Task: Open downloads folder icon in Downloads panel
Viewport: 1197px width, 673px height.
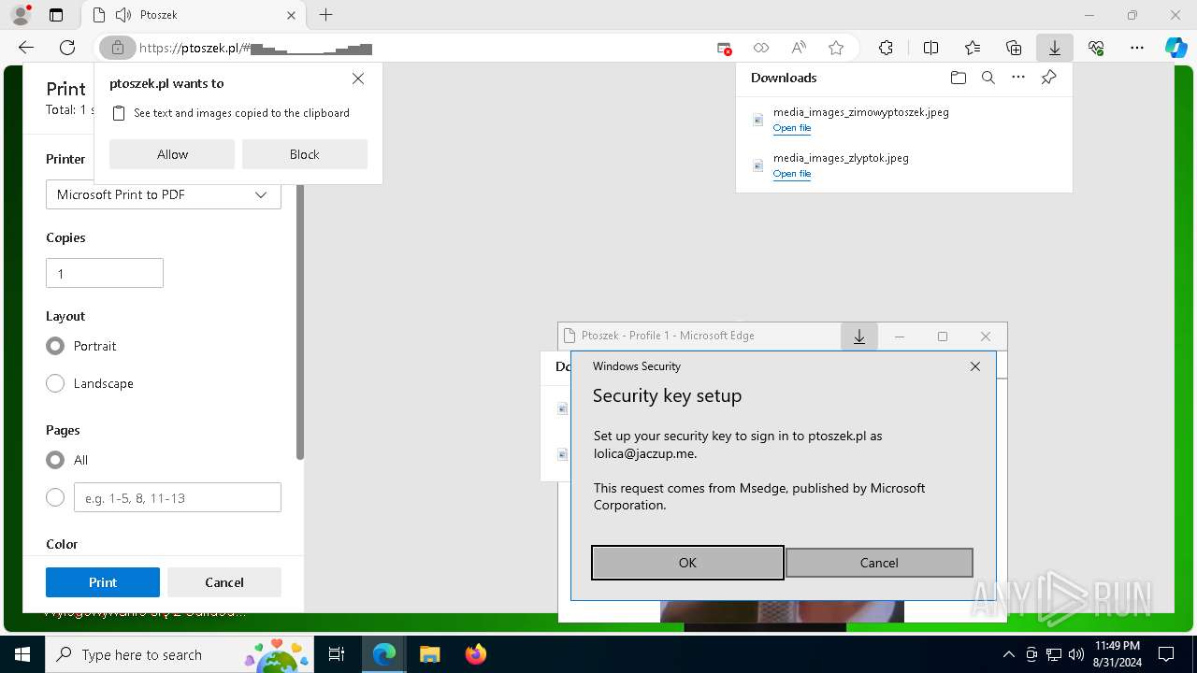Action: point(958,78)
